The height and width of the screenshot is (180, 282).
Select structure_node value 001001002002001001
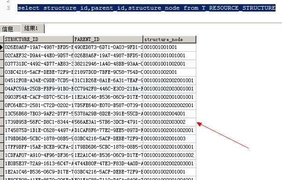[x=170, y=80]
